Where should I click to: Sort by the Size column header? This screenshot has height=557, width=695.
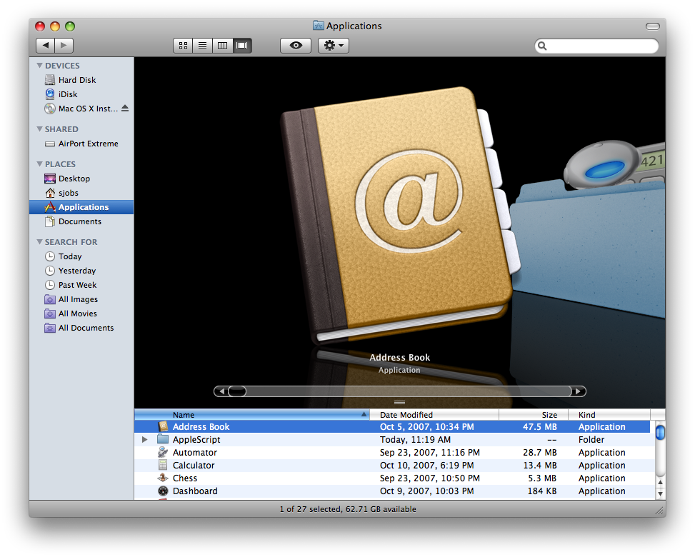click(534, 415)
